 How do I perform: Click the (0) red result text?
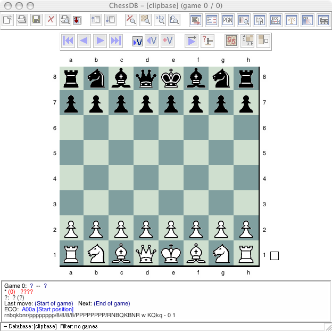click(11, 292)
